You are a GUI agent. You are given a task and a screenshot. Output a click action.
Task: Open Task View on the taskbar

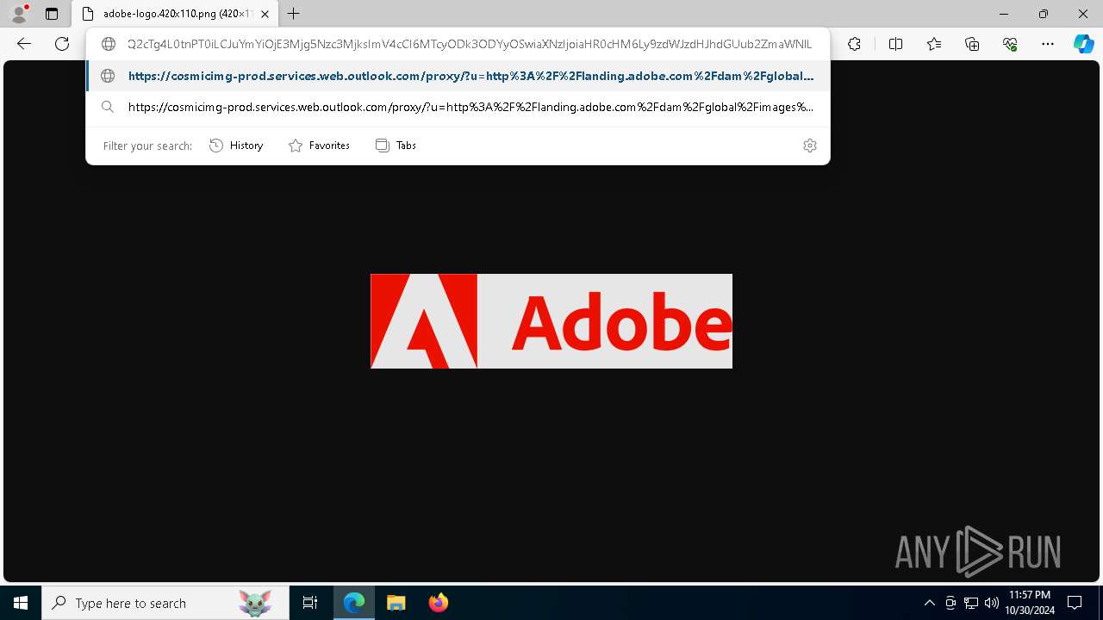click(x=310, y=603)
